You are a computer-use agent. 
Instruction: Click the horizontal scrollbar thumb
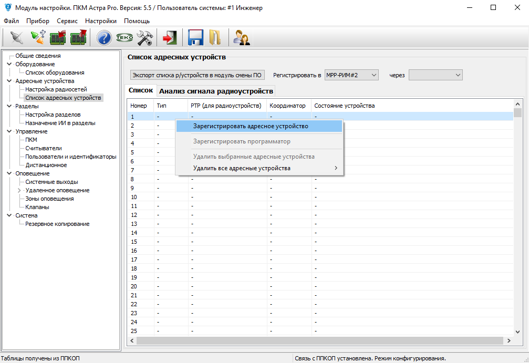point(320,341)
